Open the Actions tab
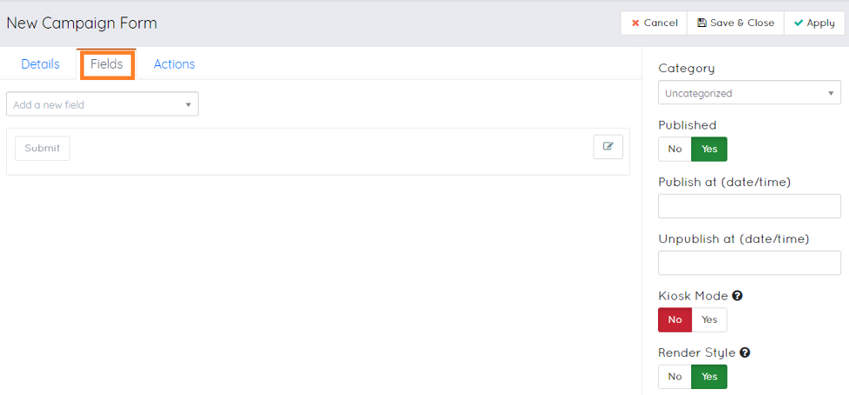The image size is (849, 395). tap(174, 64)
